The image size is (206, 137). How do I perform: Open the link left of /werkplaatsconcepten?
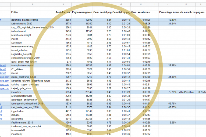coord(3,66)
